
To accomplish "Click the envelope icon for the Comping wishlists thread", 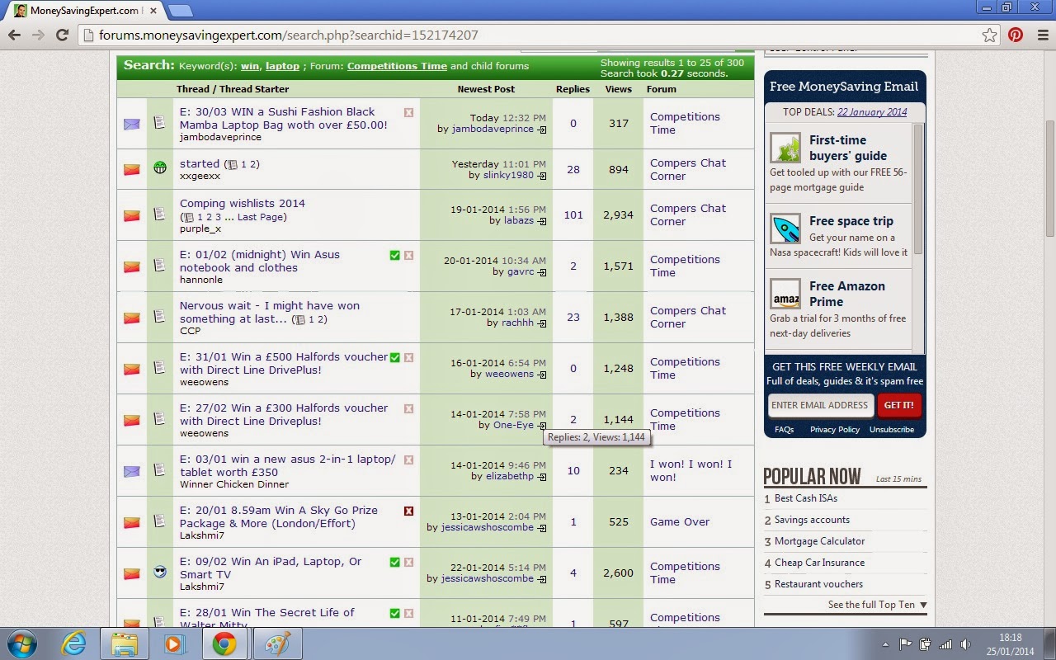I will tap(132, 215).
